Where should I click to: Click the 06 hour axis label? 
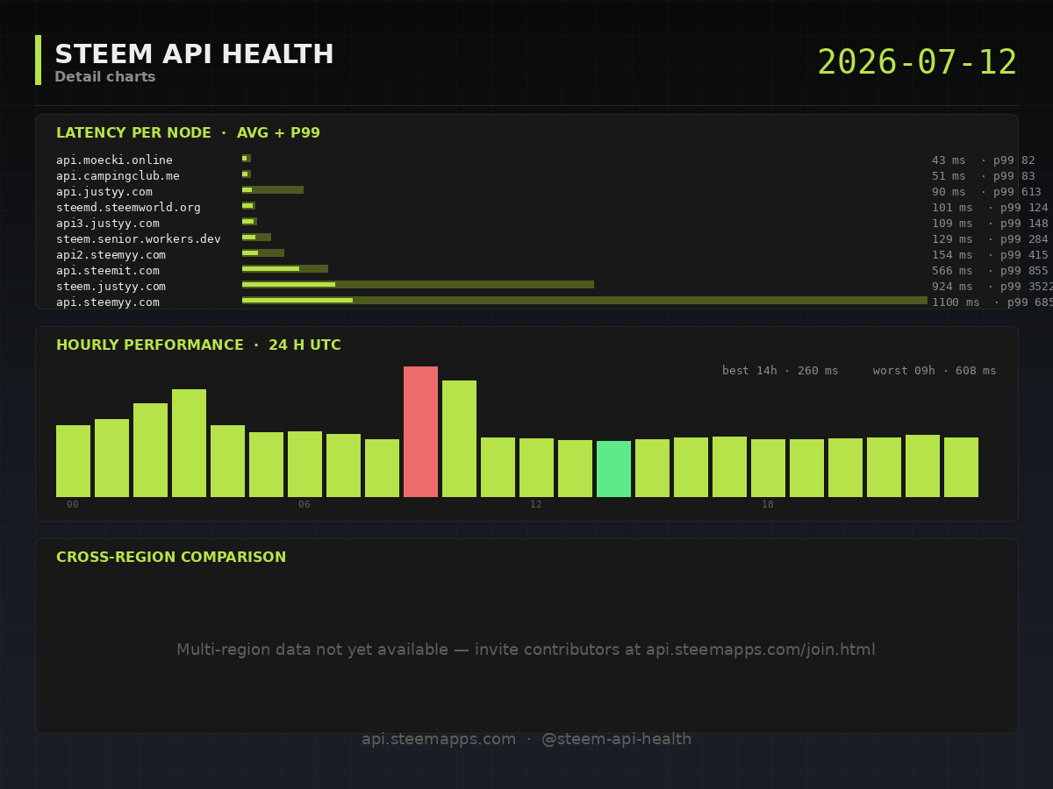pyautogui.click(x=304, y=505)
